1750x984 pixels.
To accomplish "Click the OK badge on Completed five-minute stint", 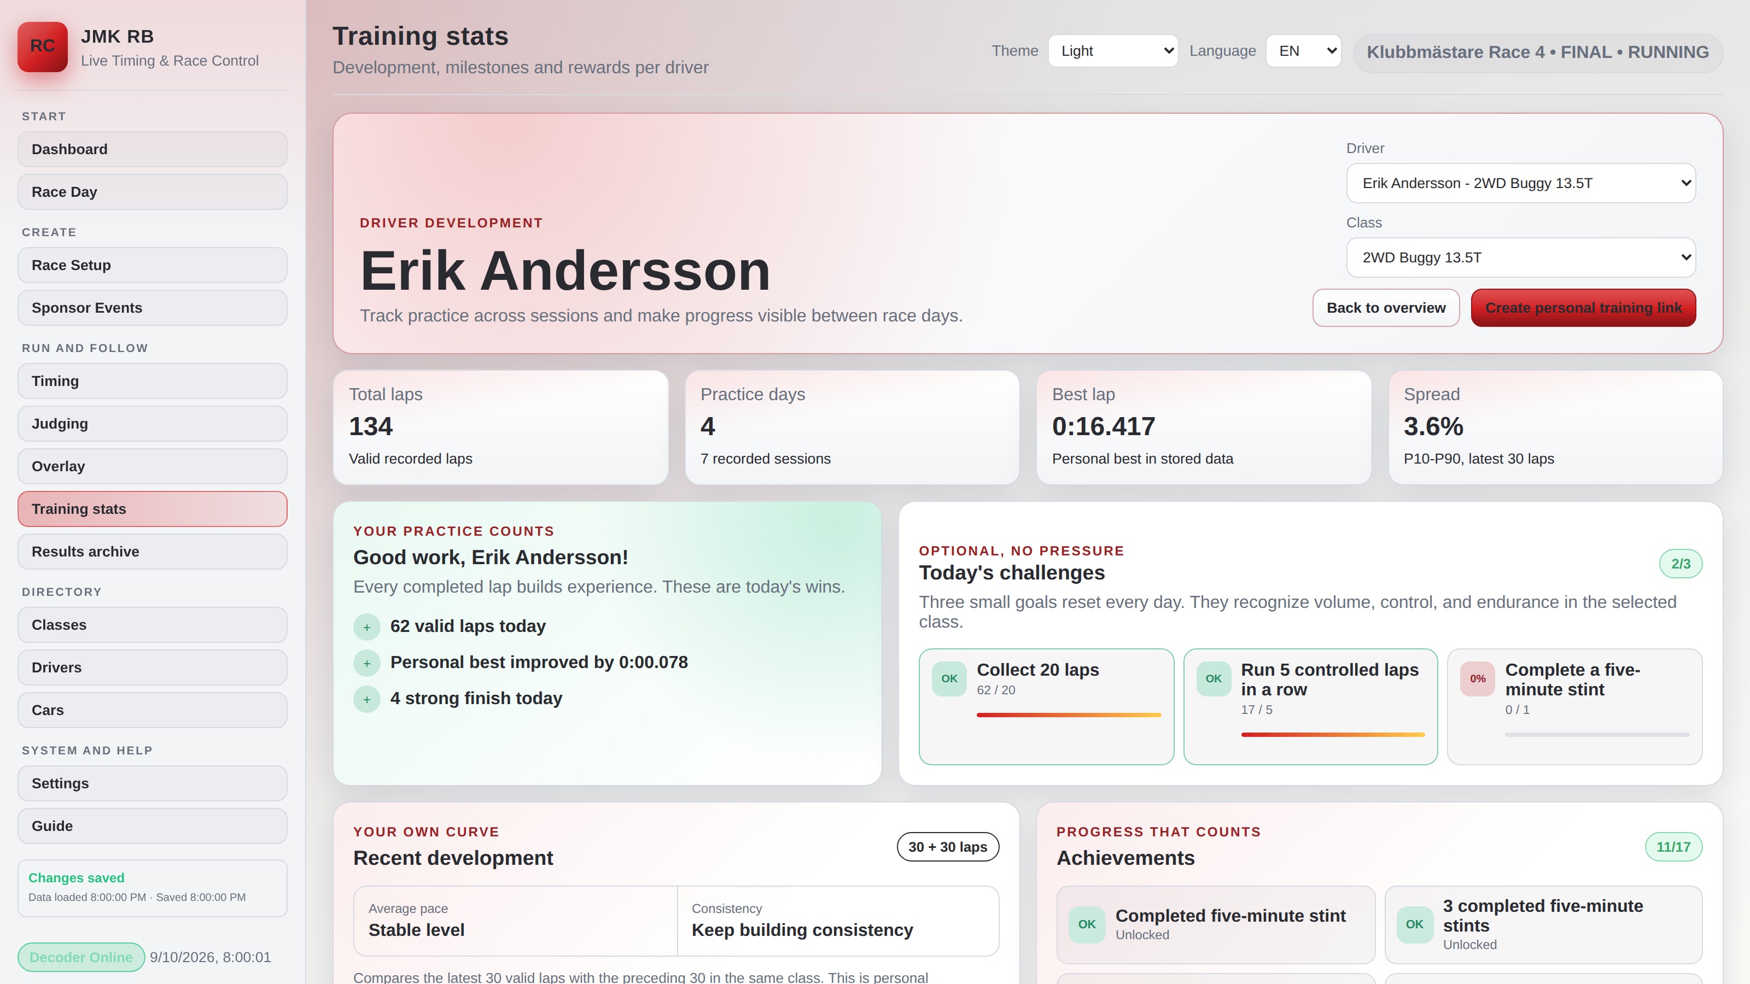I will pos(1086,924).
